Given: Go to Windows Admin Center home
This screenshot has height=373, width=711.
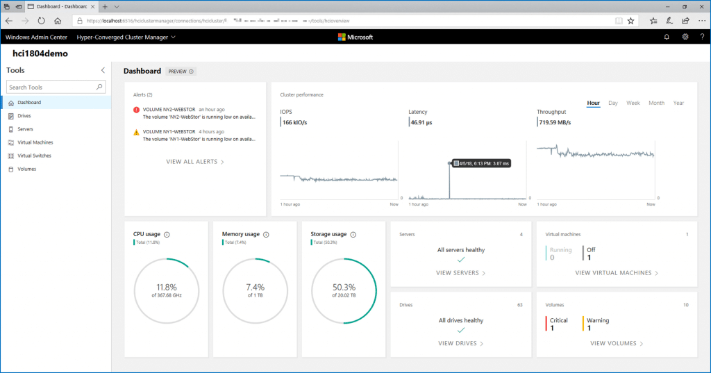Looking at the screenshot, I should click(36, 38).
